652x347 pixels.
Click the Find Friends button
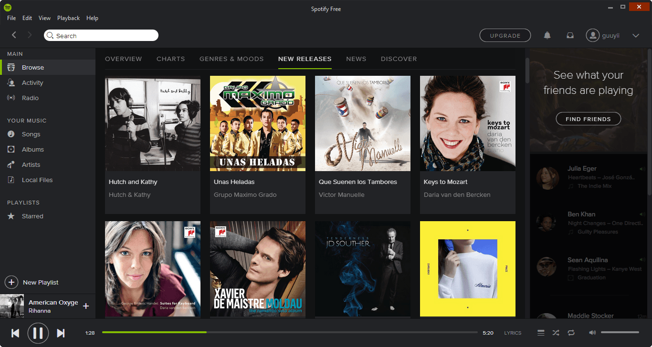tap(588, 119)
